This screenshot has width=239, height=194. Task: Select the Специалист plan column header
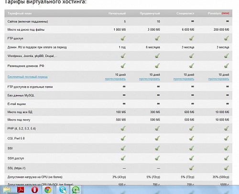tap(185, 13)
